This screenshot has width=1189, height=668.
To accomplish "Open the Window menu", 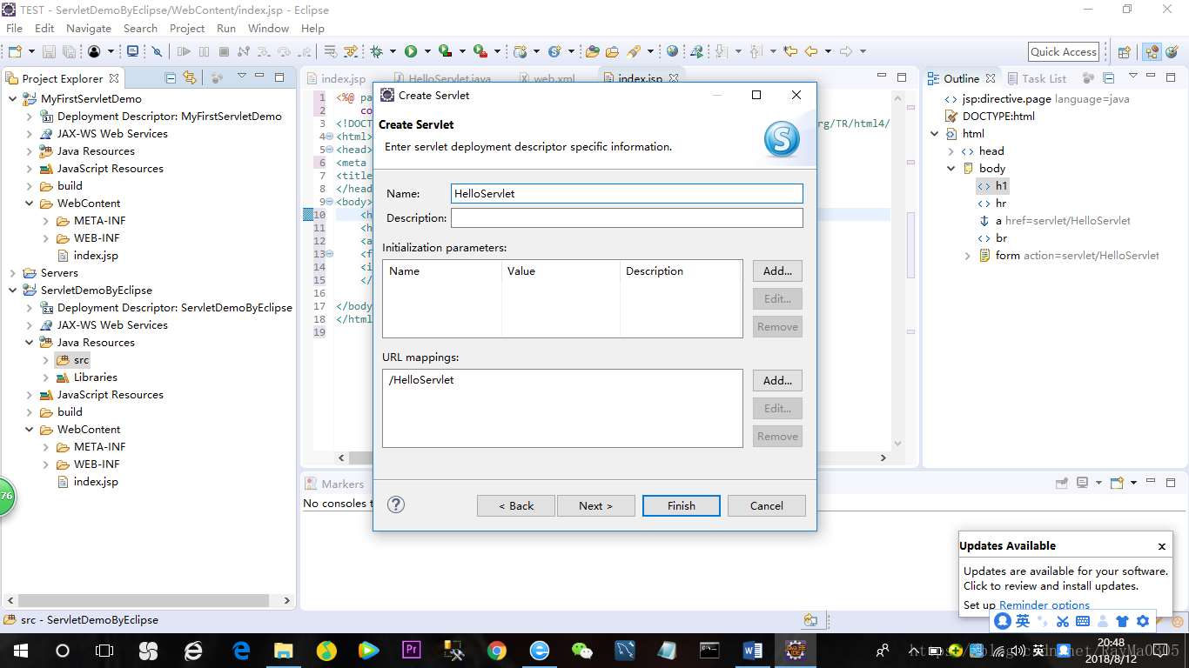I will coord(268,28).
